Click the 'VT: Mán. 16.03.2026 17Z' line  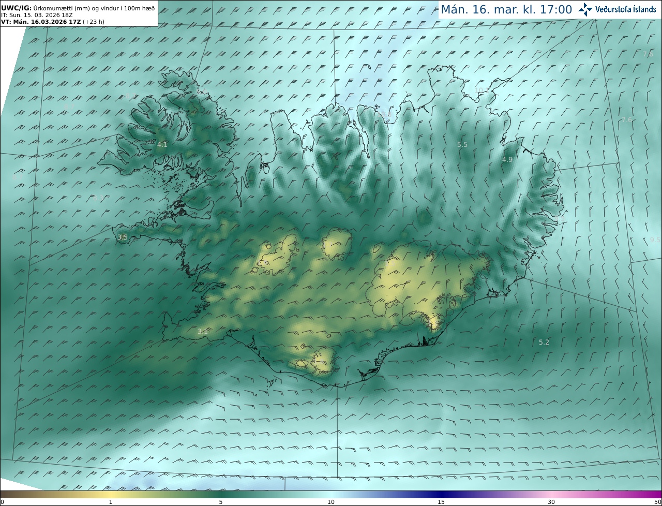pyautogui.click(x=53, y=22)
